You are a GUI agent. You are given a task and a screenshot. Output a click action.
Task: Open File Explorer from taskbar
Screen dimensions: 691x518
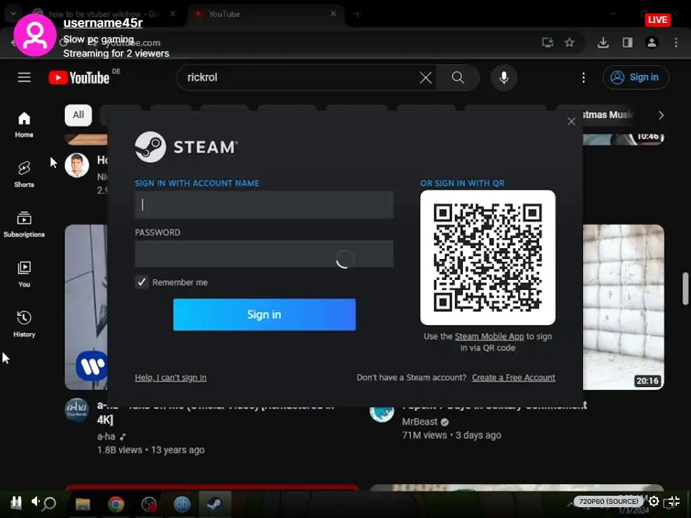coord(82,504)
